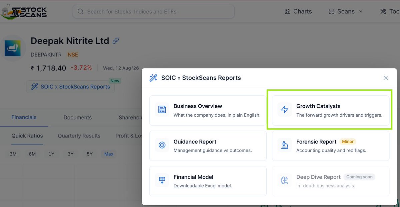
Task: Open the Business Overview report
Action: (x=208, y=111)
